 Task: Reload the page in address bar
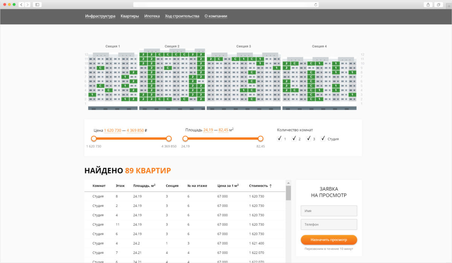[x=316, y=5]
